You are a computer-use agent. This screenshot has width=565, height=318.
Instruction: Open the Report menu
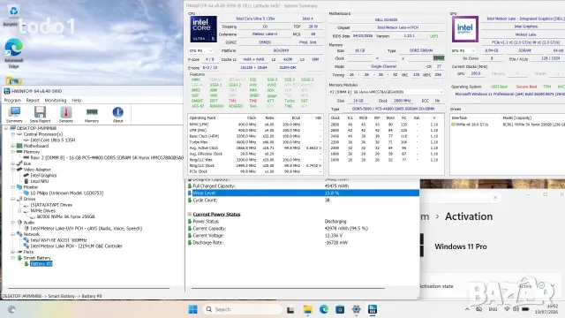(x=33, y=100)
